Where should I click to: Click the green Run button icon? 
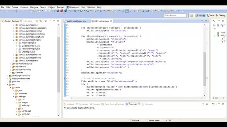(x=81, y=11)
